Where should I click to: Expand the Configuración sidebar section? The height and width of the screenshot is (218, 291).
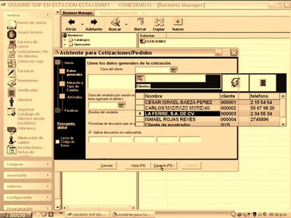click(x=48, y=197)
